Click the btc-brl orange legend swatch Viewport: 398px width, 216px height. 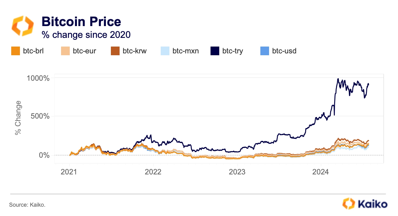coord(16,51)
